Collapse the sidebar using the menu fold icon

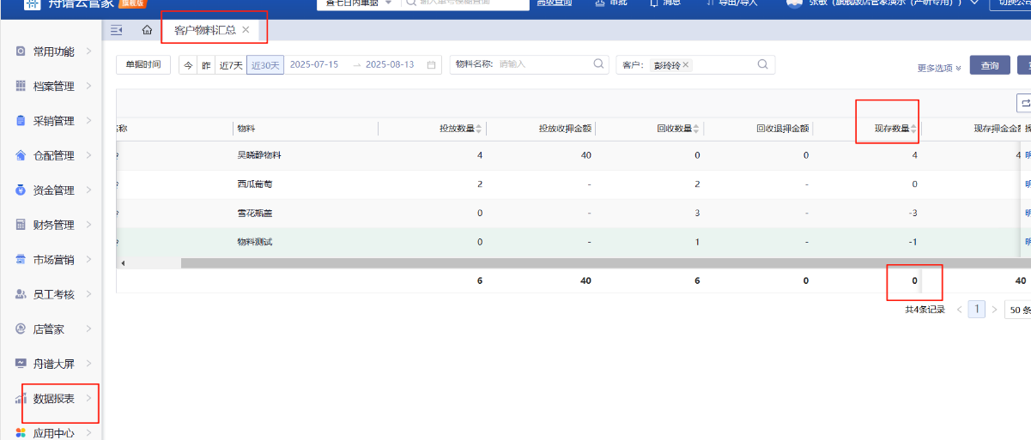click(x=117, y=31)
